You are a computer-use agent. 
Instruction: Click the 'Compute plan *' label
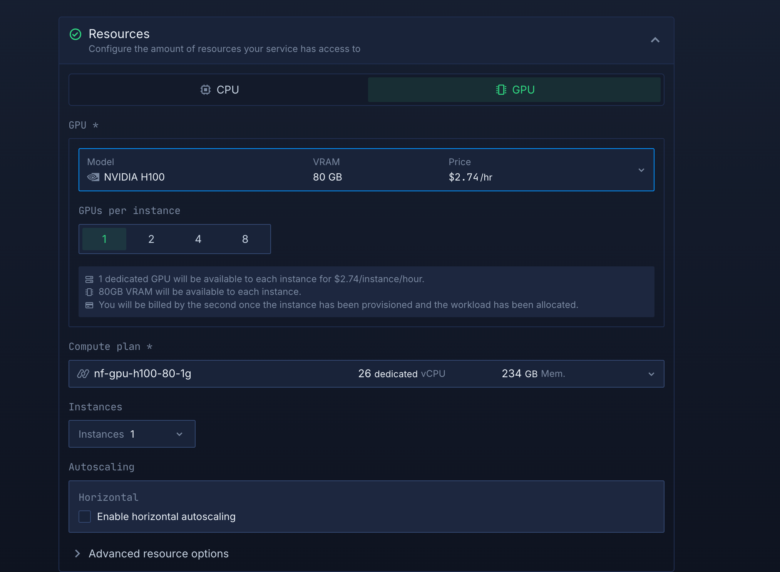[110, 347]
